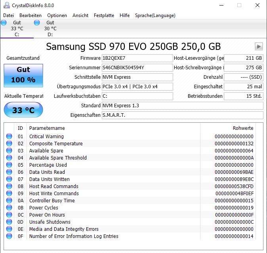The height and width of the screenshot is (253, 267).
Task: Select the Data Units Written row text
Action: click(50, 179)
